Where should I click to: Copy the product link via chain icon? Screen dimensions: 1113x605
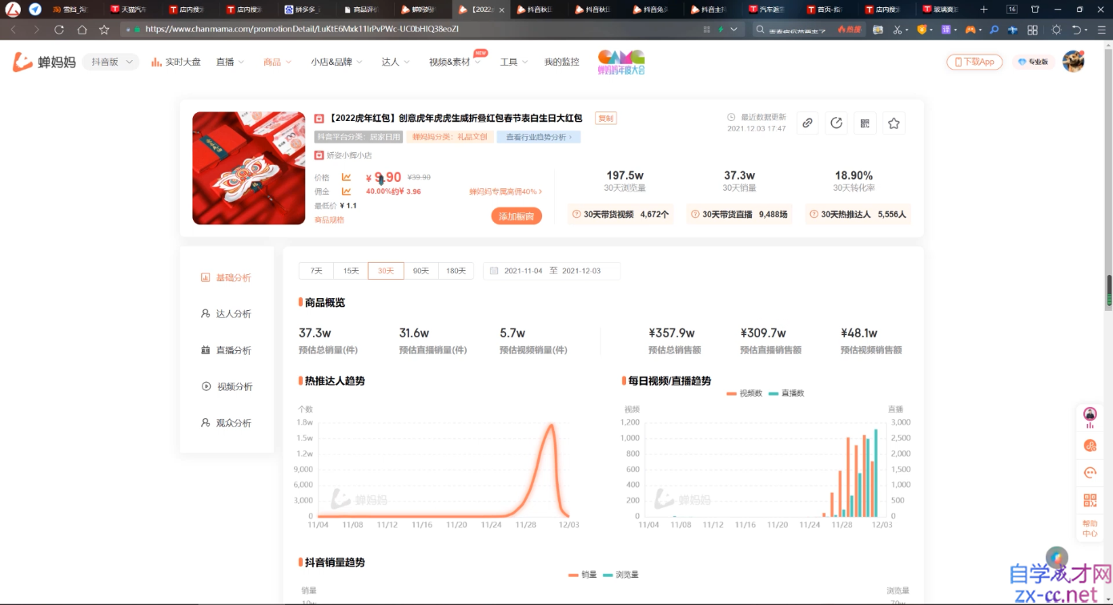(x=807, y=123)
